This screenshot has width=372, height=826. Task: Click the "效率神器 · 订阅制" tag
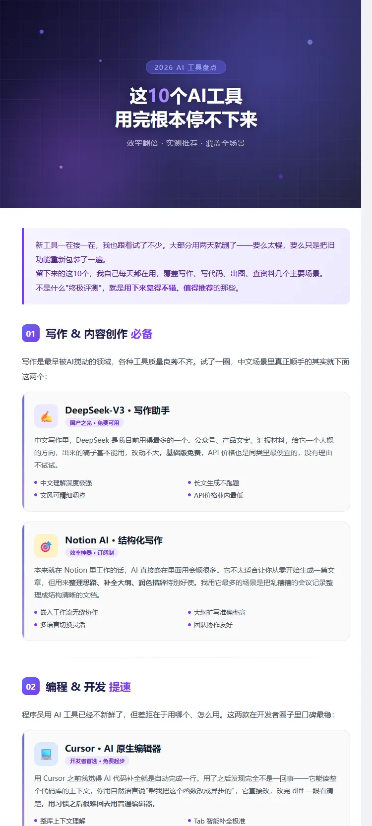coord(92,553)
